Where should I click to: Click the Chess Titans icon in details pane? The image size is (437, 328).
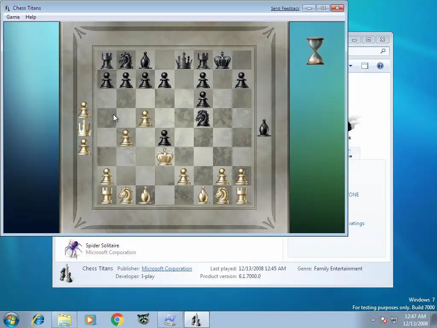click(x=66, y=273)
